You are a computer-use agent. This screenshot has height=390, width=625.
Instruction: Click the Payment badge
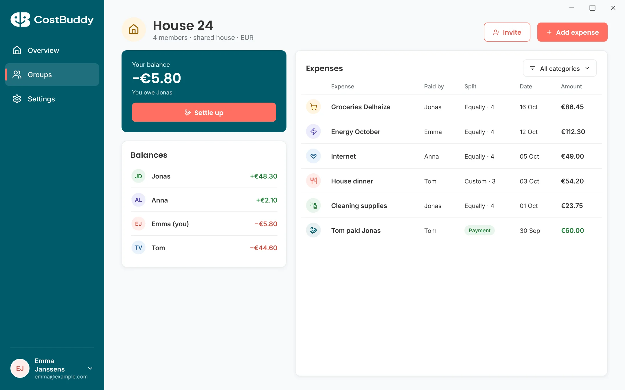pos(479,231)
